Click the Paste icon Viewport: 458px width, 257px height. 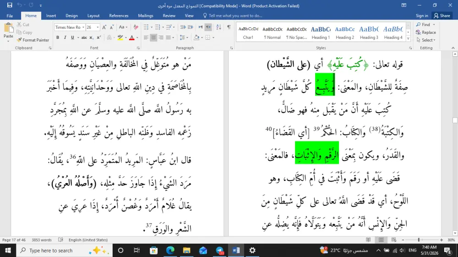pyautogui.click(x=8, y=29)
